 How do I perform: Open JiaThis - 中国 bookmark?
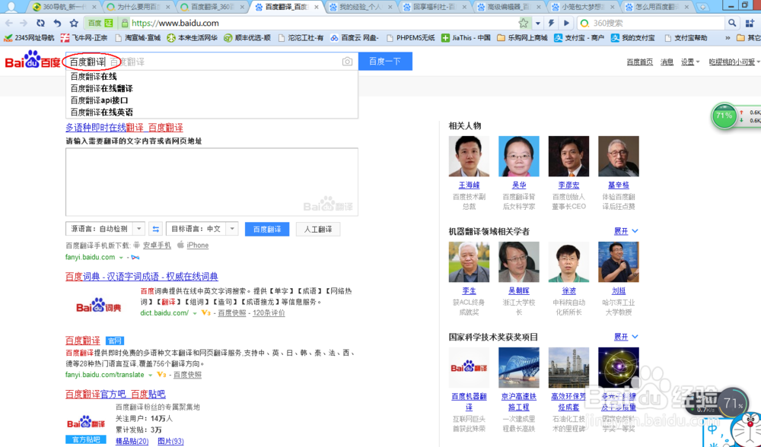[x=466, y=37]
